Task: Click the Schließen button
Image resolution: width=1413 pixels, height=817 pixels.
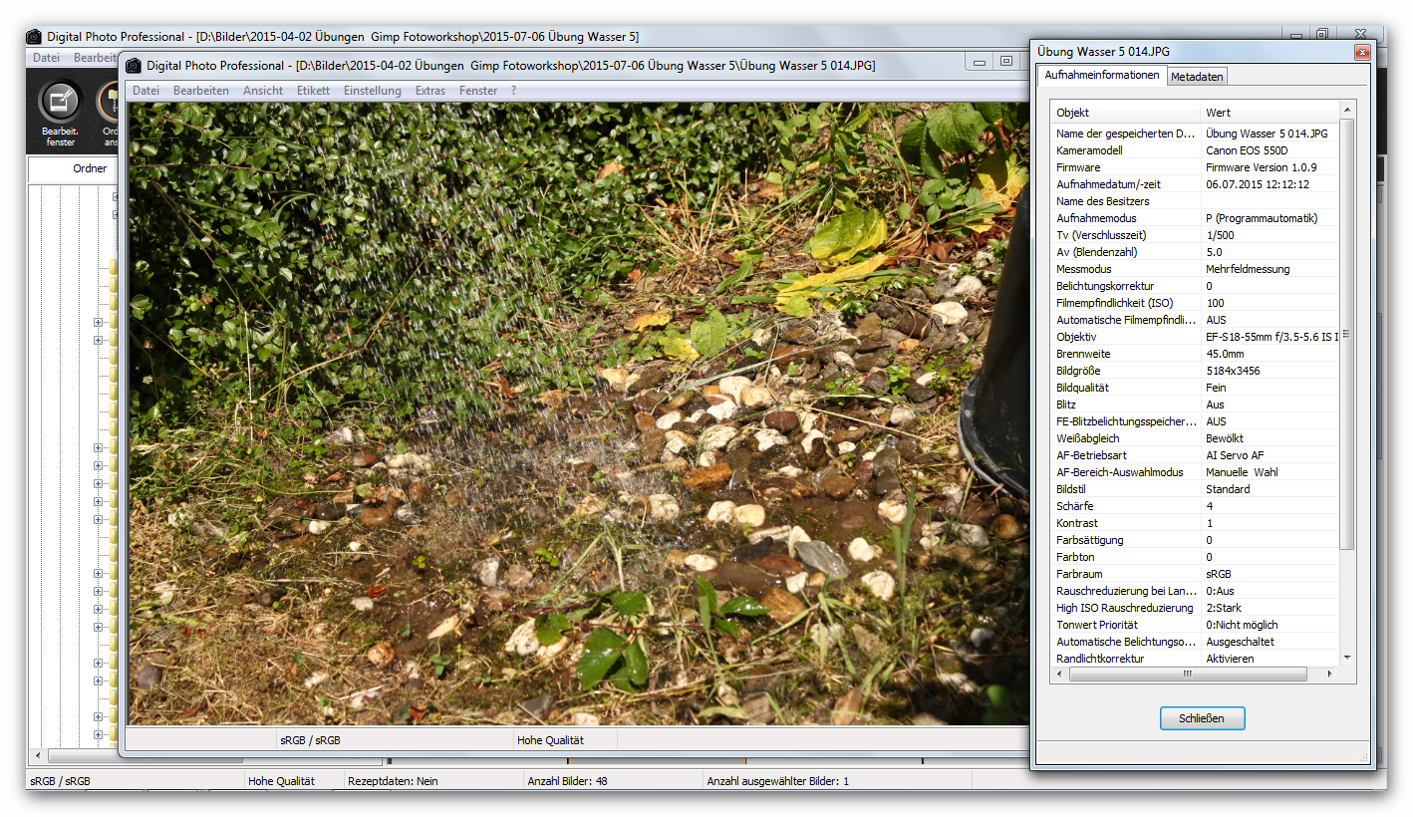Action: click(1203, 718)
